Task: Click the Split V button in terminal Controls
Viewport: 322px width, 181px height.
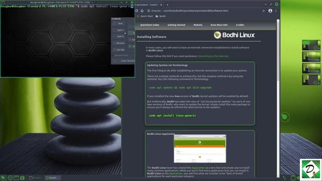Action: pyautogui.click(x=119, y=30)
